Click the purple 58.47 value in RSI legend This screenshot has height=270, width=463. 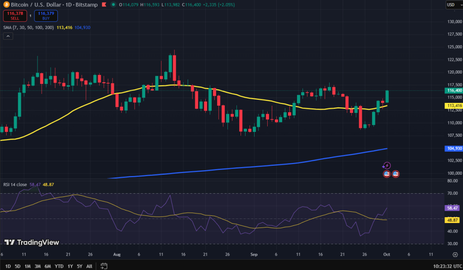click(x=35, y=185)
